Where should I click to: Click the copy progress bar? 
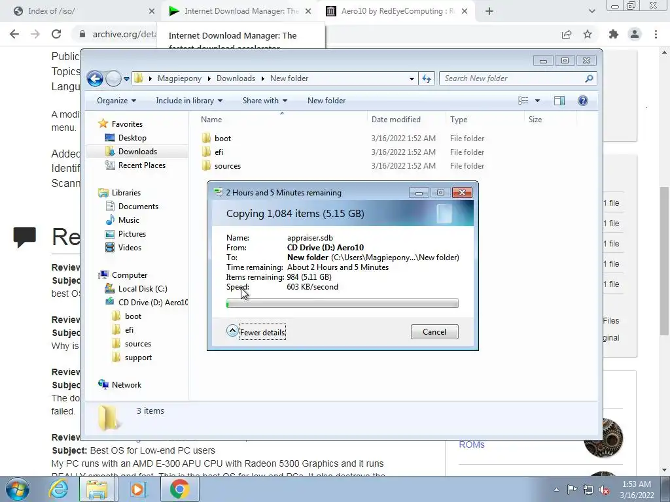342,303
